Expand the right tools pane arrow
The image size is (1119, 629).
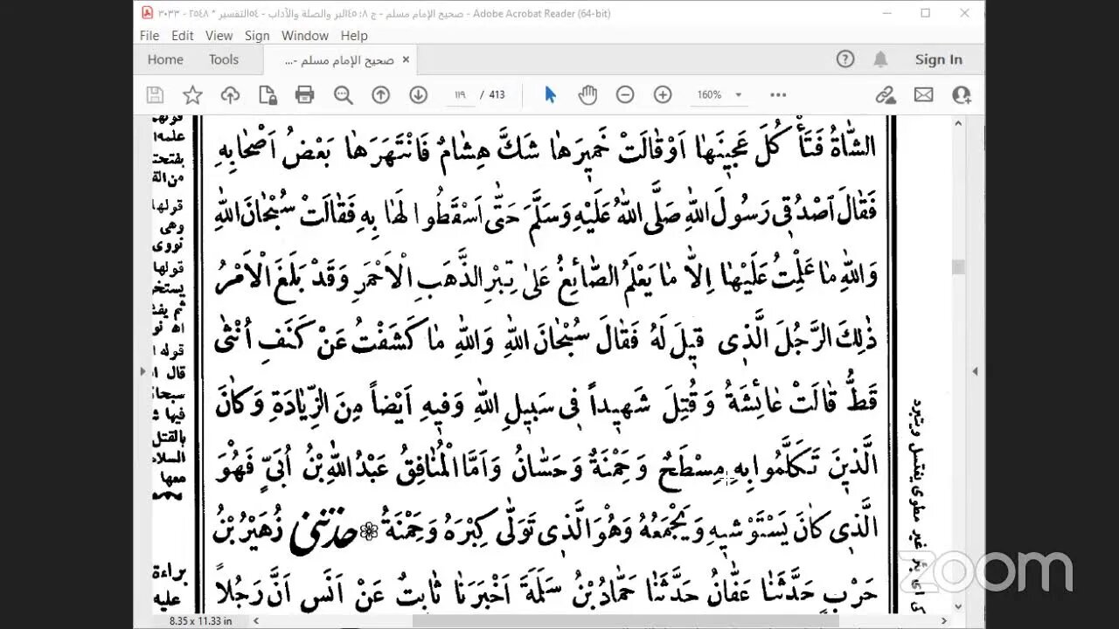point(976,371)
